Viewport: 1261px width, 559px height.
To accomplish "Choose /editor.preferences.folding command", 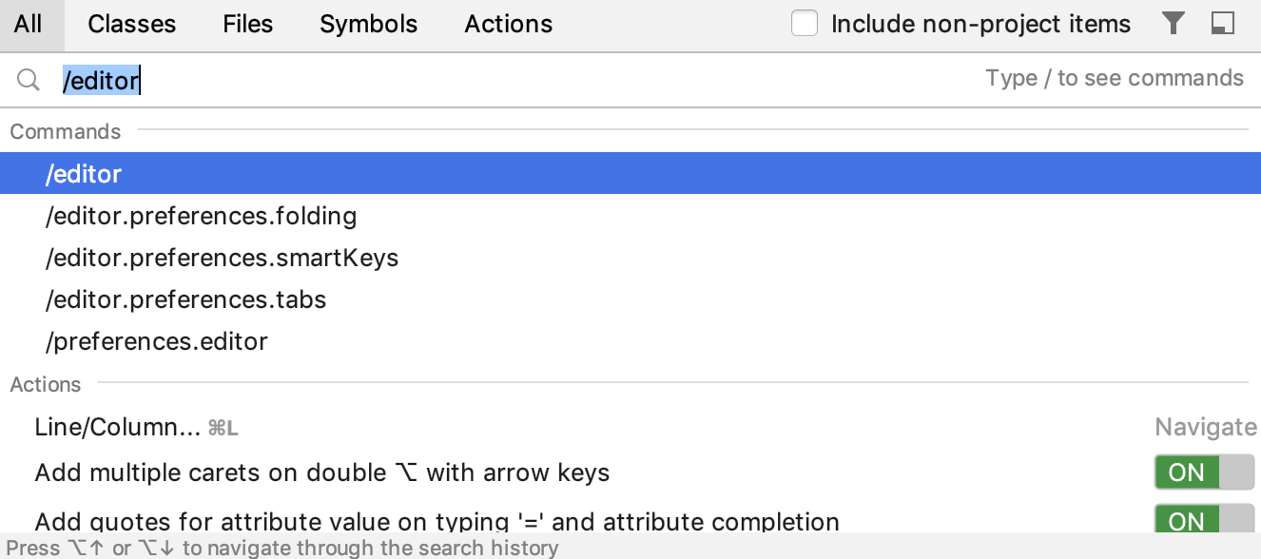I will point(630,216).
